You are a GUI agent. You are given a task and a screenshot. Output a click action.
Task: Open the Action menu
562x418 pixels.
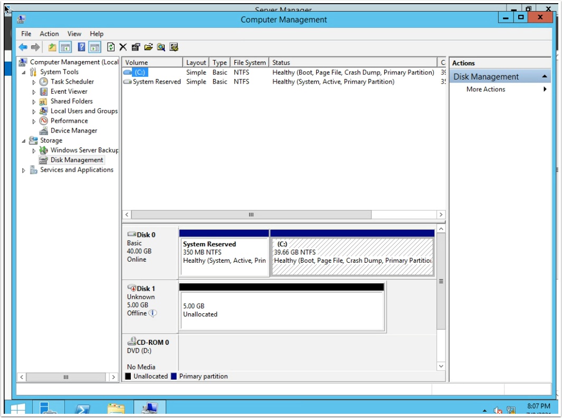[49, 34]
